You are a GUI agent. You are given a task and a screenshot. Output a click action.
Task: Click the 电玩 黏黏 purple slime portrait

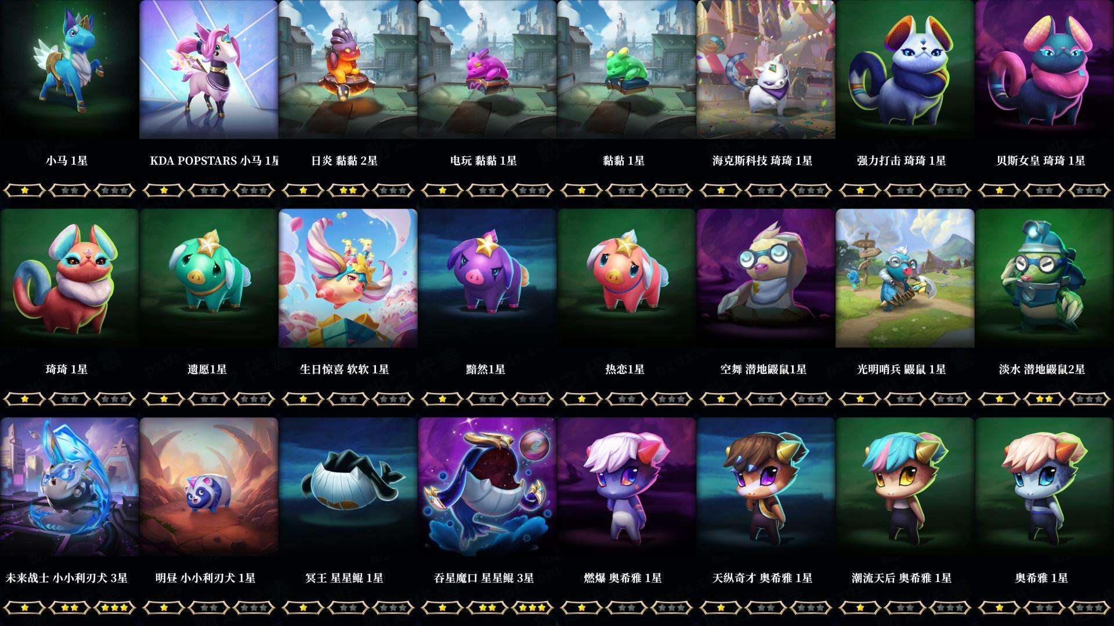coord(487,70)
